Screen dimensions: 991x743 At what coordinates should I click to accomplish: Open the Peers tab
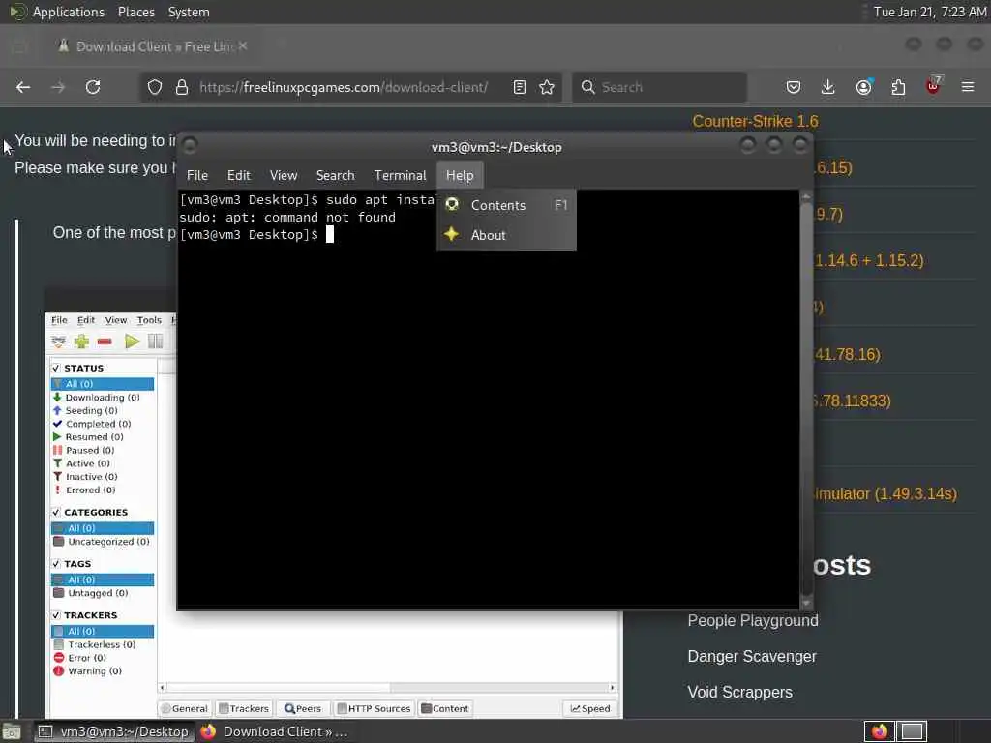[303, 709]
